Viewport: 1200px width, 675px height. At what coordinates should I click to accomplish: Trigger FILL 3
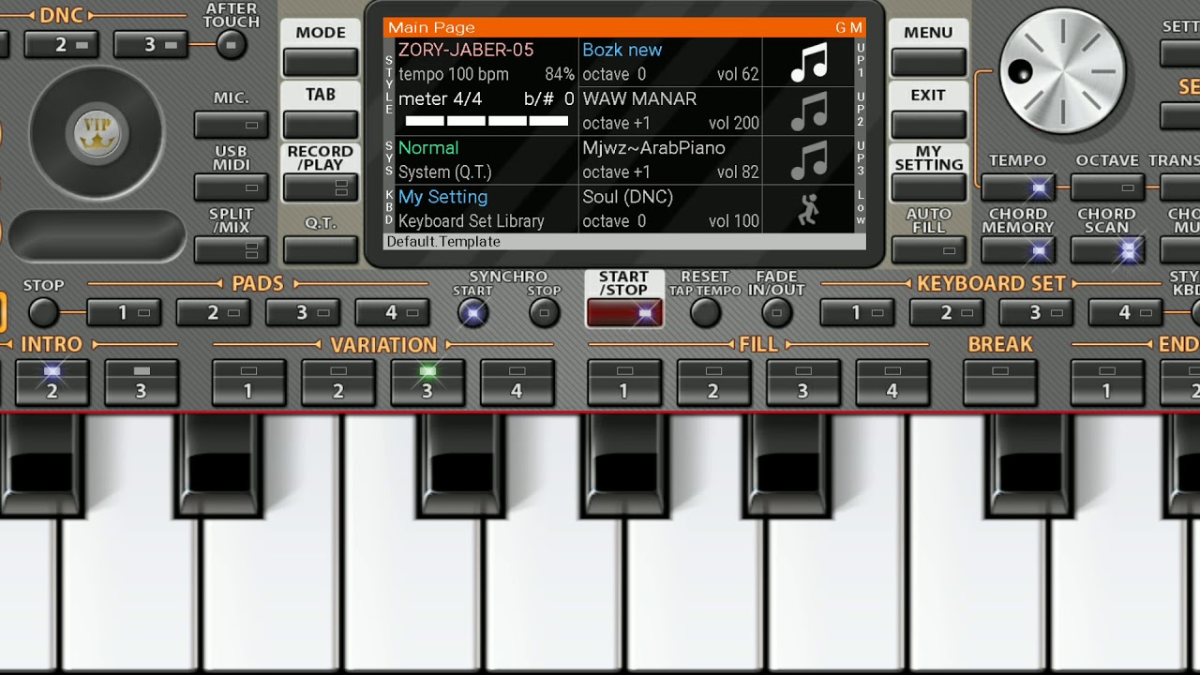coord(803,382)
